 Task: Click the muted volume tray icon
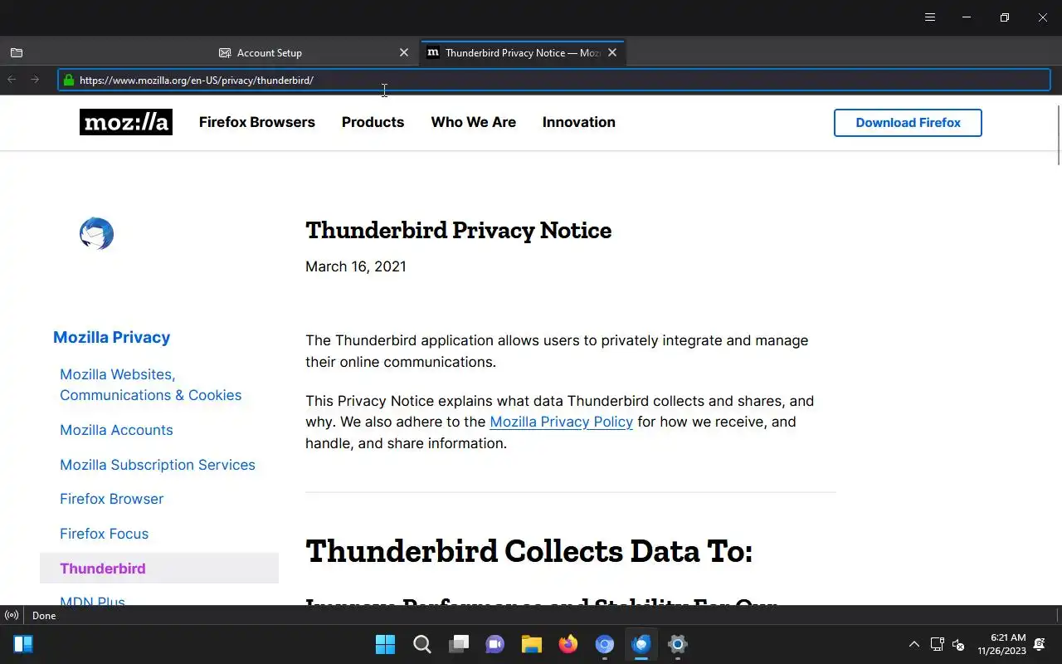pos(958,644)
